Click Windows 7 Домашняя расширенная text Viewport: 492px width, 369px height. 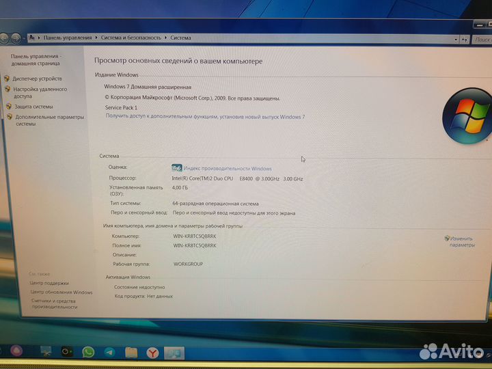pyautogui.click(x=148, y=87)
